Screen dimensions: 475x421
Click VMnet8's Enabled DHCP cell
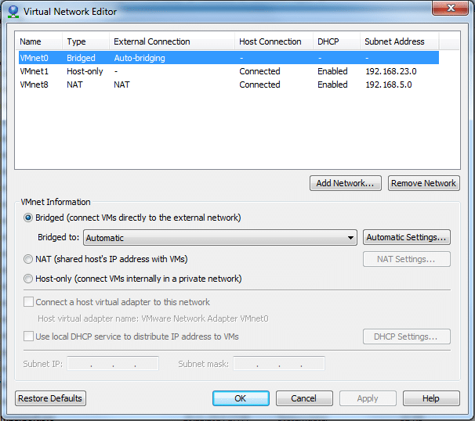pyautogui.click(x=332, y=85)
